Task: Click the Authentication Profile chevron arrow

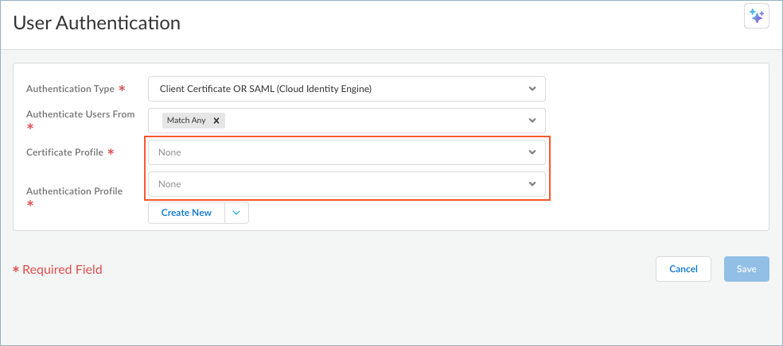Action: (532, 184)
